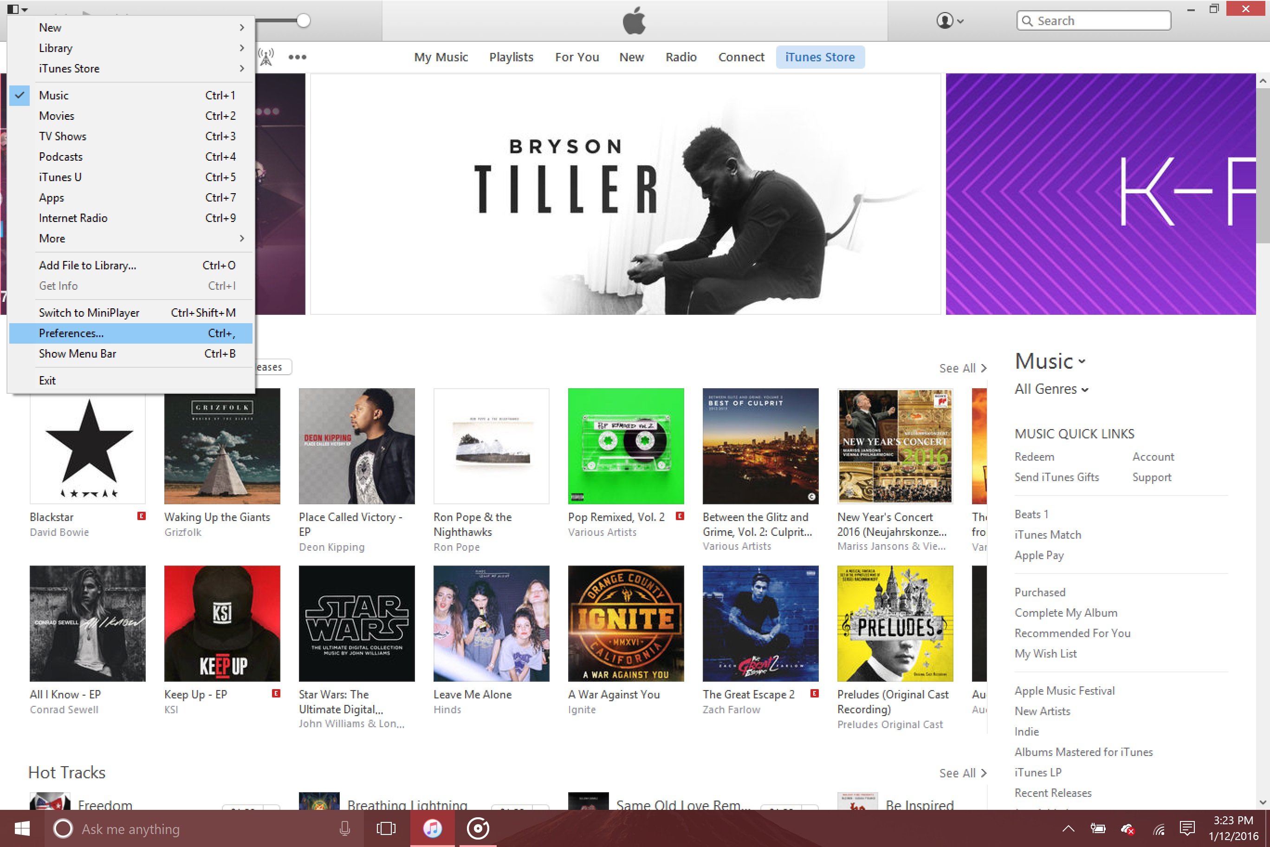Open the Action Center notifications icon
Image resolution: width=1270 pixels, height=847 pixels.
point(1187,828)
